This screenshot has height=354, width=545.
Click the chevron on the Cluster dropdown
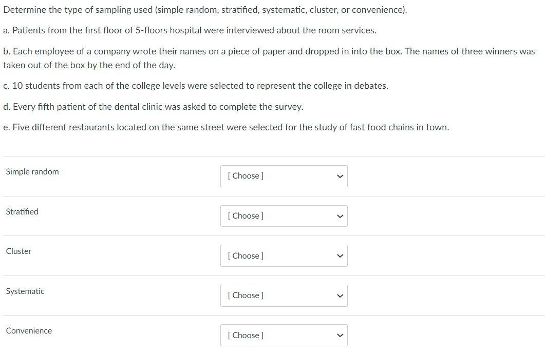pos(339,255)
